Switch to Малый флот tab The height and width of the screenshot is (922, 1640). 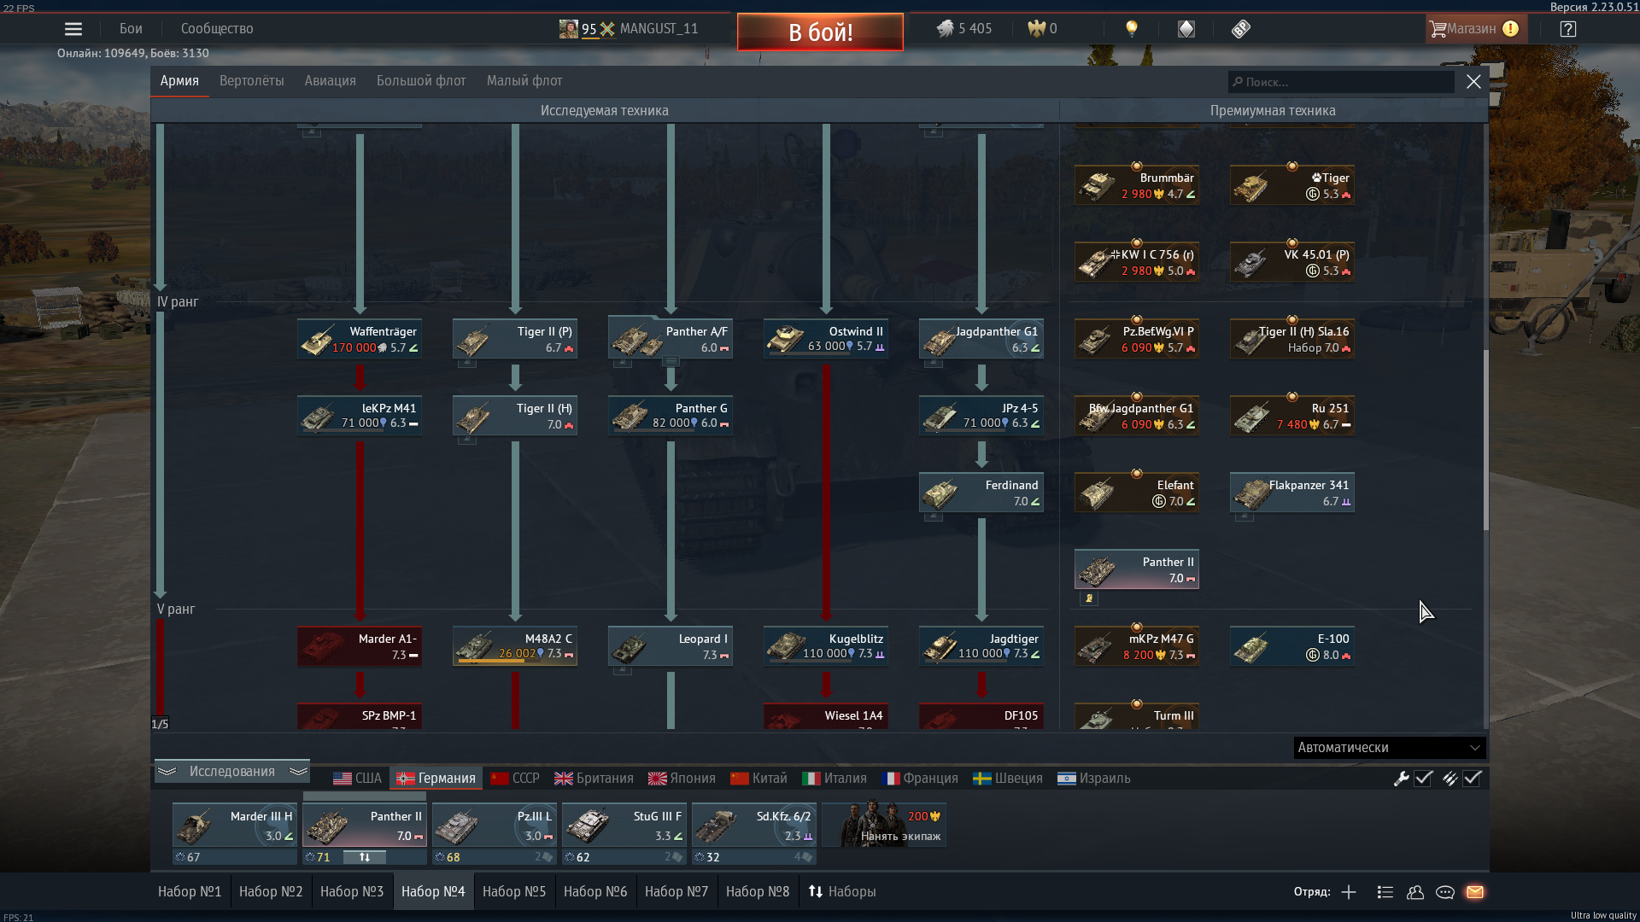[x=524, y=81]
